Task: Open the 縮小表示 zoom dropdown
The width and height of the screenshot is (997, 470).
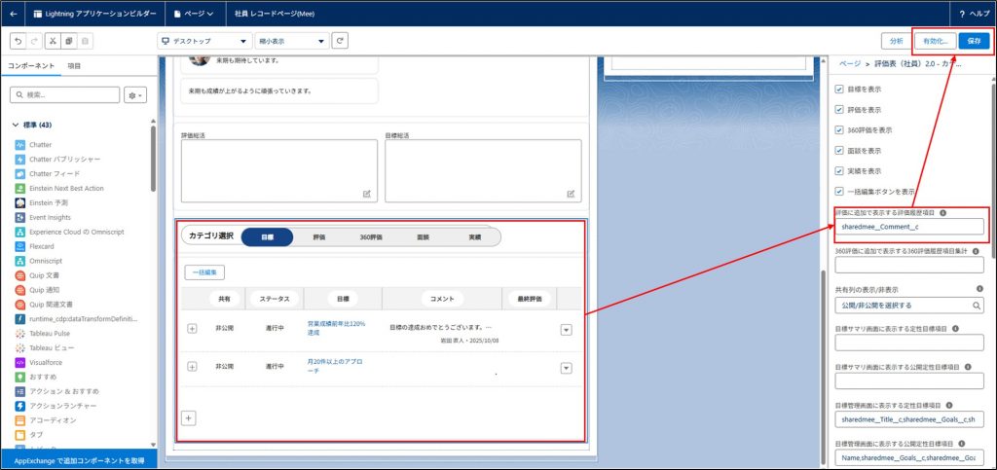Action: (291, 41)
